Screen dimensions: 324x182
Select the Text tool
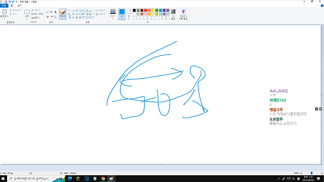[x=55, y=12]
